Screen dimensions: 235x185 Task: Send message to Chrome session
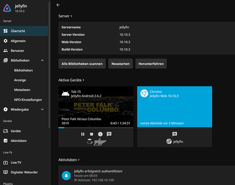175,134
